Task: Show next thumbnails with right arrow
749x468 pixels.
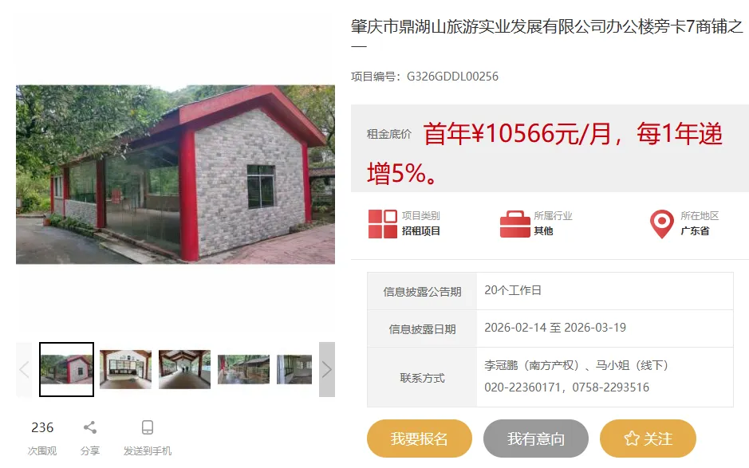Action: [x=327, y=369]
